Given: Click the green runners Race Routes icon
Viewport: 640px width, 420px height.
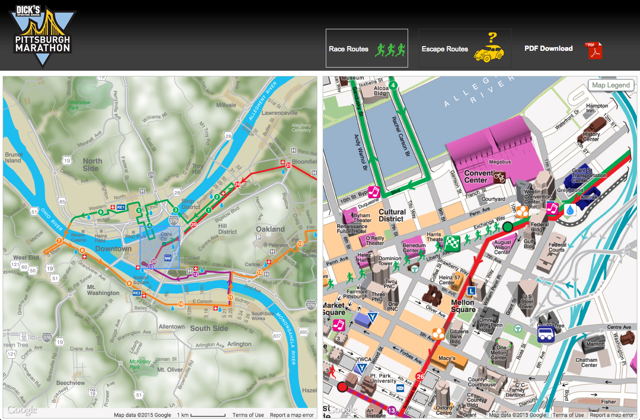Looking at the screenshot, I should point(391,49).
